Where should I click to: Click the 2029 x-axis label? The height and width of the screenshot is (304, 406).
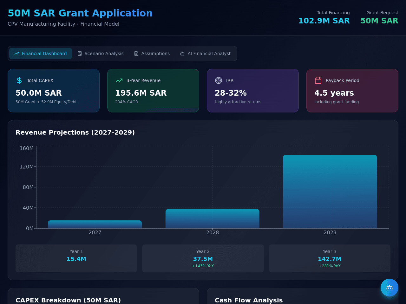330,232
